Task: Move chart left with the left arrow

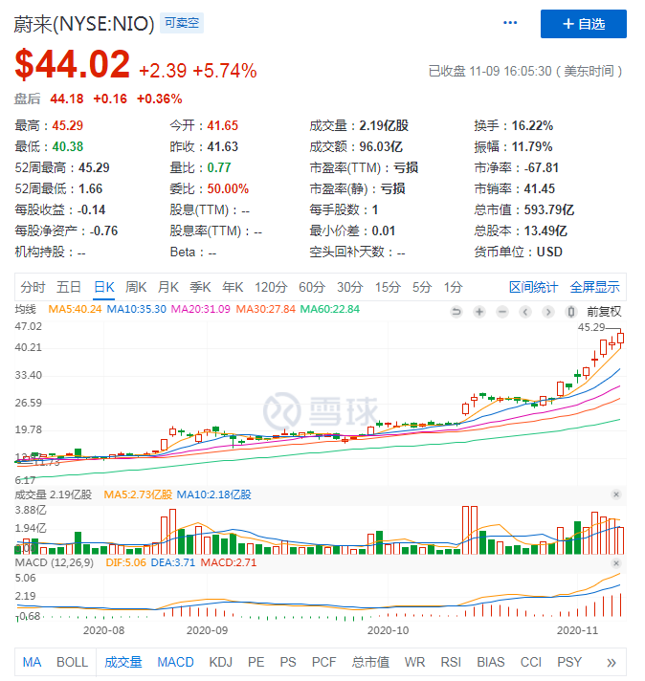Action: (x=525, y=312)
